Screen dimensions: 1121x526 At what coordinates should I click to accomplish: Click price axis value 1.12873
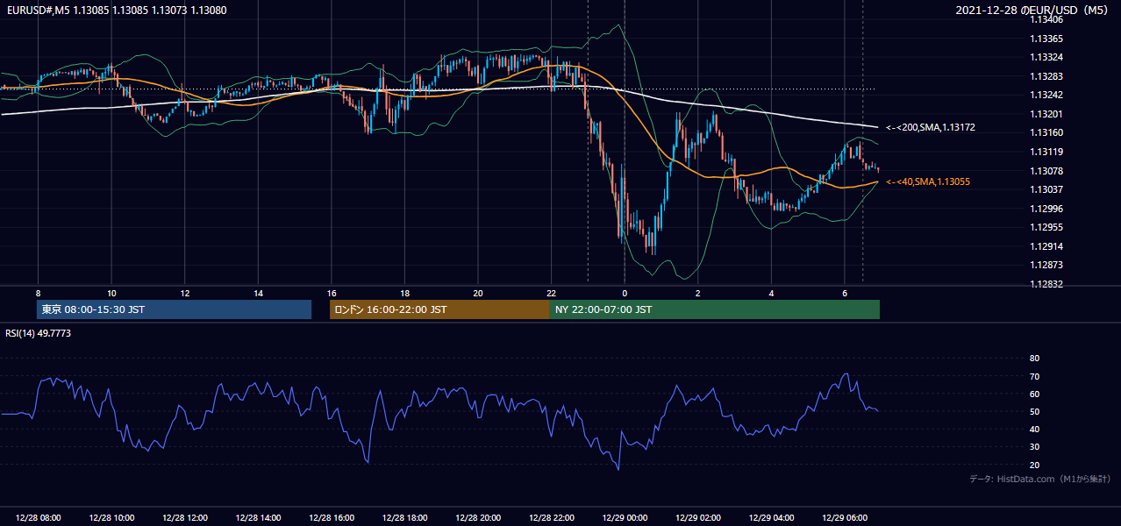pyautogui.click(x=1046, y=265)
